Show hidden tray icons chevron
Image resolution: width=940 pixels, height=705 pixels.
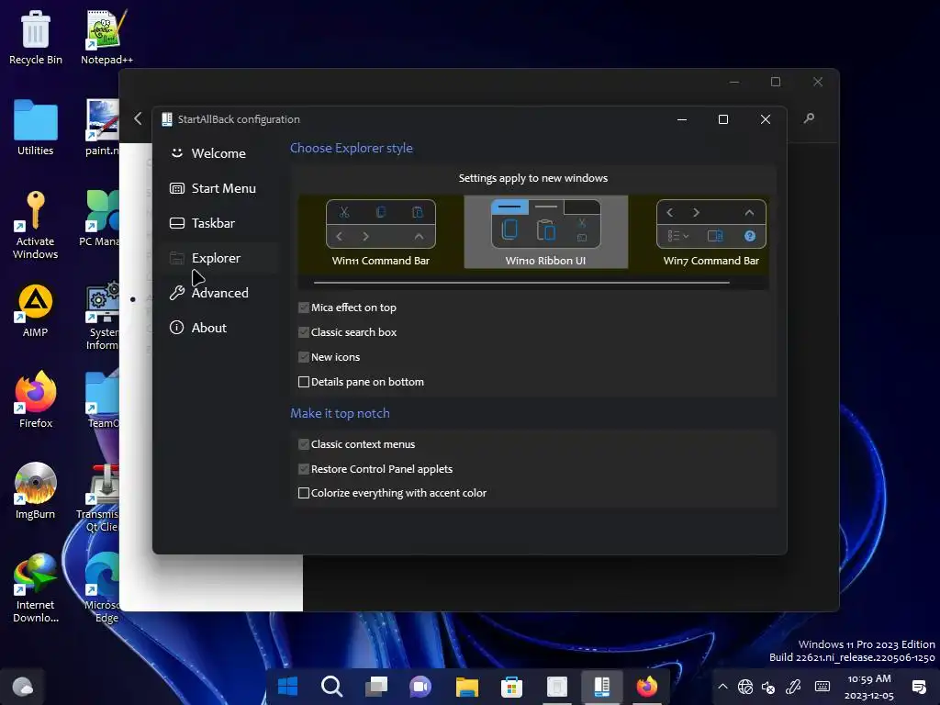click(723, 687)
